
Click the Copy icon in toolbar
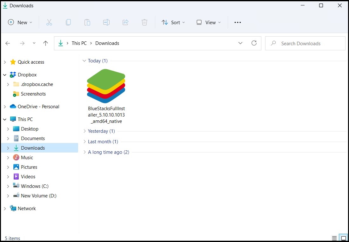coord(68,22)
